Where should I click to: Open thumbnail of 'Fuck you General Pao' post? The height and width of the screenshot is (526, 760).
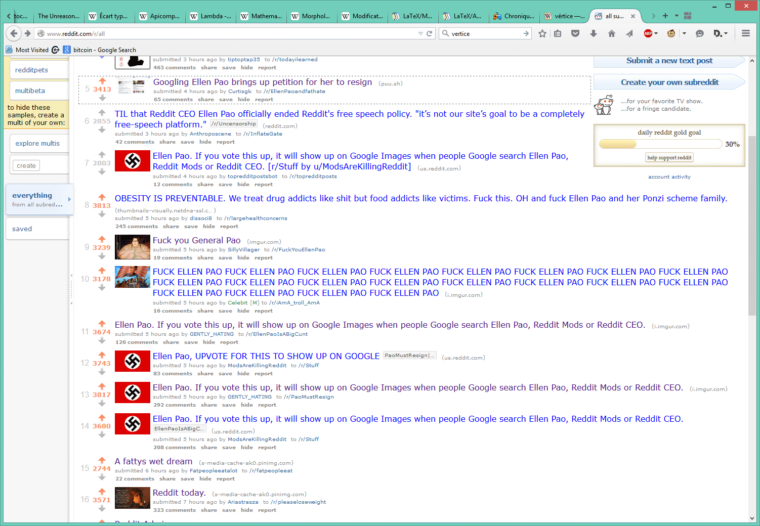tap(133, 247)
